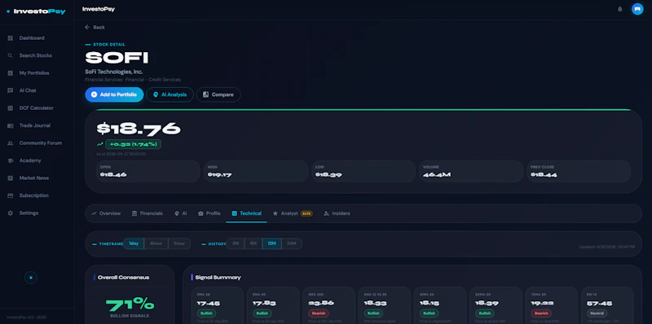Click the SMA 20 signal card

click(217, 305)
